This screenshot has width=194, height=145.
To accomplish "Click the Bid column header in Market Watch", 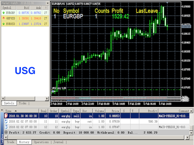I will pos(23,8).
